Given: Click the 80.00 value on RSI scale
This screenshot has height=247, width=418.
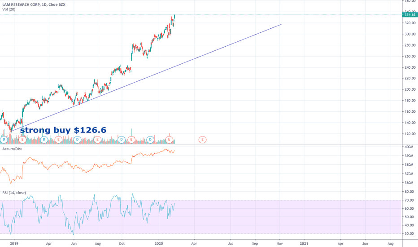Looking at the screenshot, I should pyautogui.click(x=409, y=192).
